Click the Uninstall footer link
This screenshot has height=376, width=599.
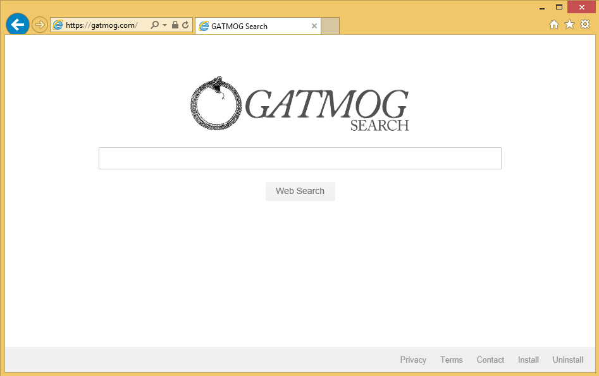point(568,360)
